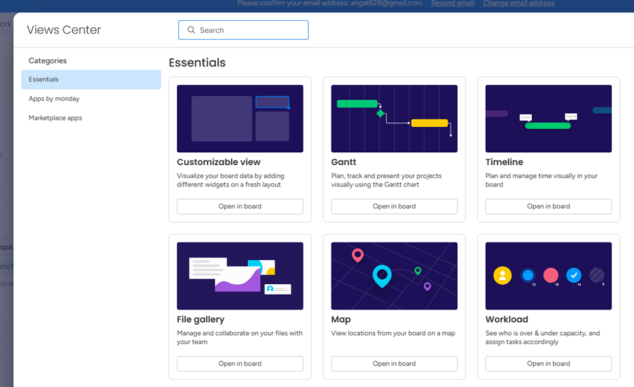Open Timeline in board
The image size is (634, 387).
pyautogui.click(x=549, y=206)
